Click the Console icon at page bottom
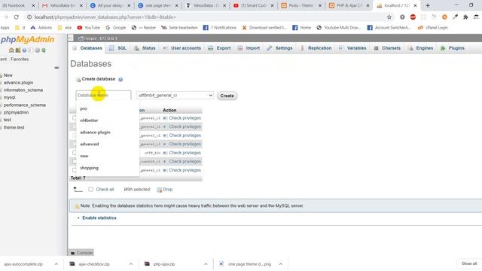This screenshot has width=482, height=271. (73, 253)
